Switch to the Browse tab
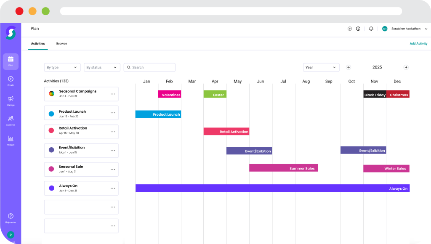 pyautogui.click(x=61, y=43)
